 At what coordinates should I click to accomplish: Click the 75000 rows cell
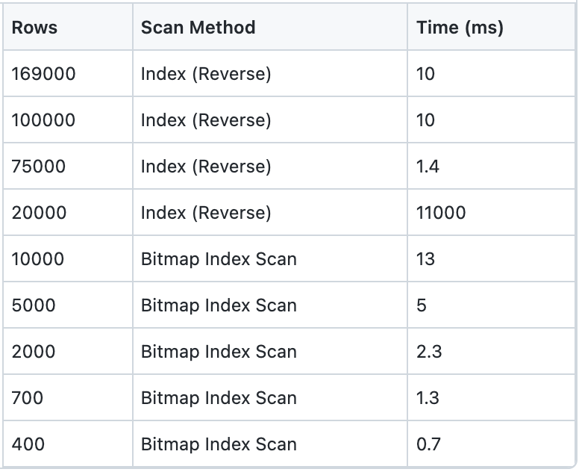pyautogui.click(x=68, y=166)
